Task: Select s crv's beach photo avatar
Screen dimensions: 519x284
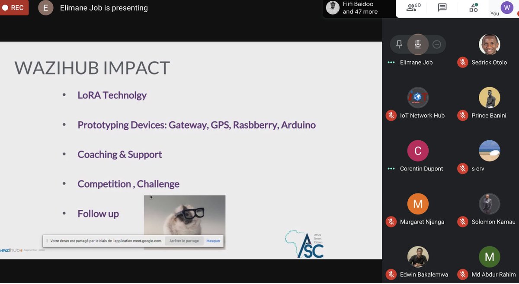Action: [490, 151]
